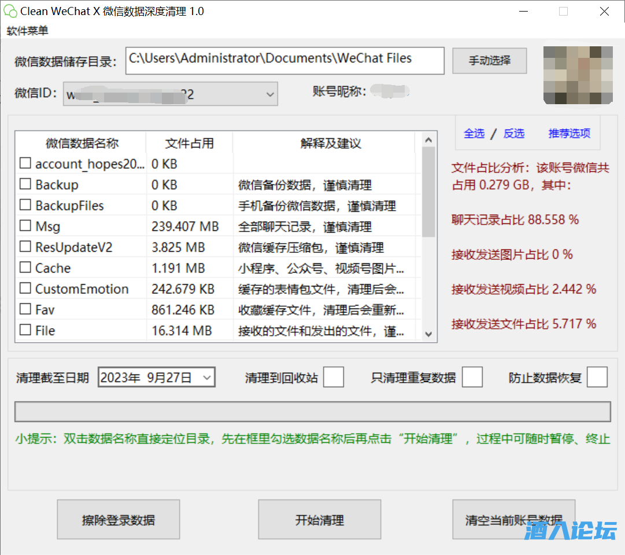625x555 pixels.
Task: Click the 239.407 MB size cell
Action: click(185, 227)
